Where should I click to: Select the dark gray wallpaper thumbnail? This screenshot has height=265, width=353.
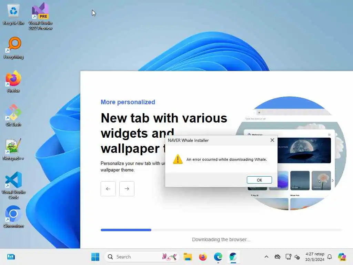click(x=300, y=180)
